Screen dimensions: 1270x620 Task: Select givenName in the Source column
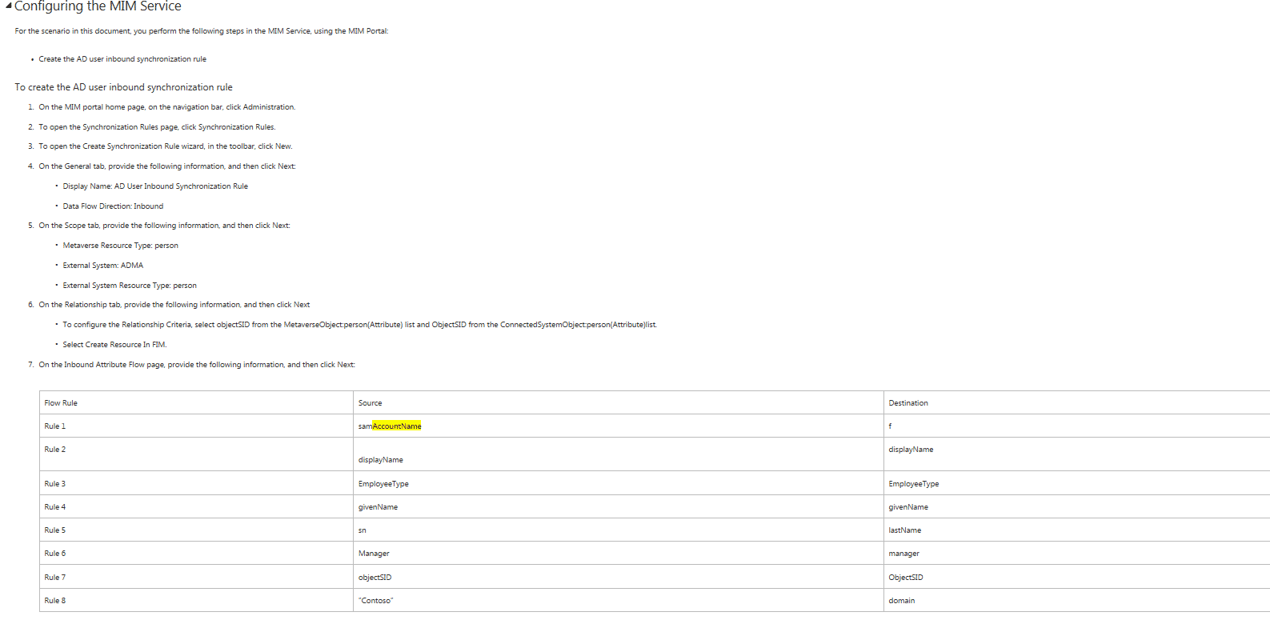click(378, 507)
